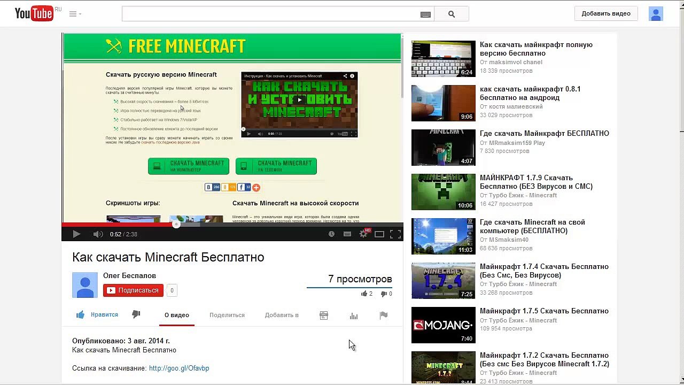The image size is (684, 385).
Task: Open the account avatar in the top bar
Action: tap(656, 14)
